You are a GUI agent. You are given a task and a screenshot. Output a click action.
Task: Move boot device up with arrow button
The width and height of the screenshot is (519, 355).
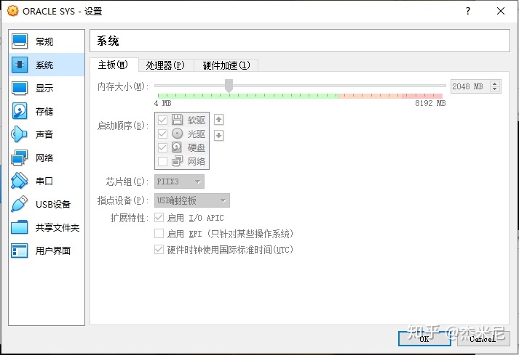[x=218, y=120]
